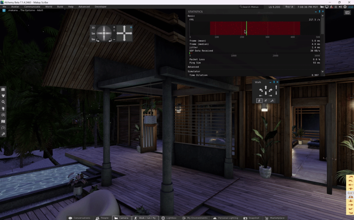Open the Developer menu
The image size is (354, 220).
click(x=101, y=7)
